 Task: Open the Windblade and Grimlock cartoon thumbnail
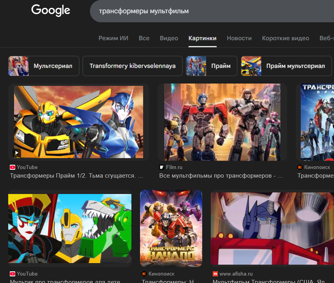[x=70, y=229]
